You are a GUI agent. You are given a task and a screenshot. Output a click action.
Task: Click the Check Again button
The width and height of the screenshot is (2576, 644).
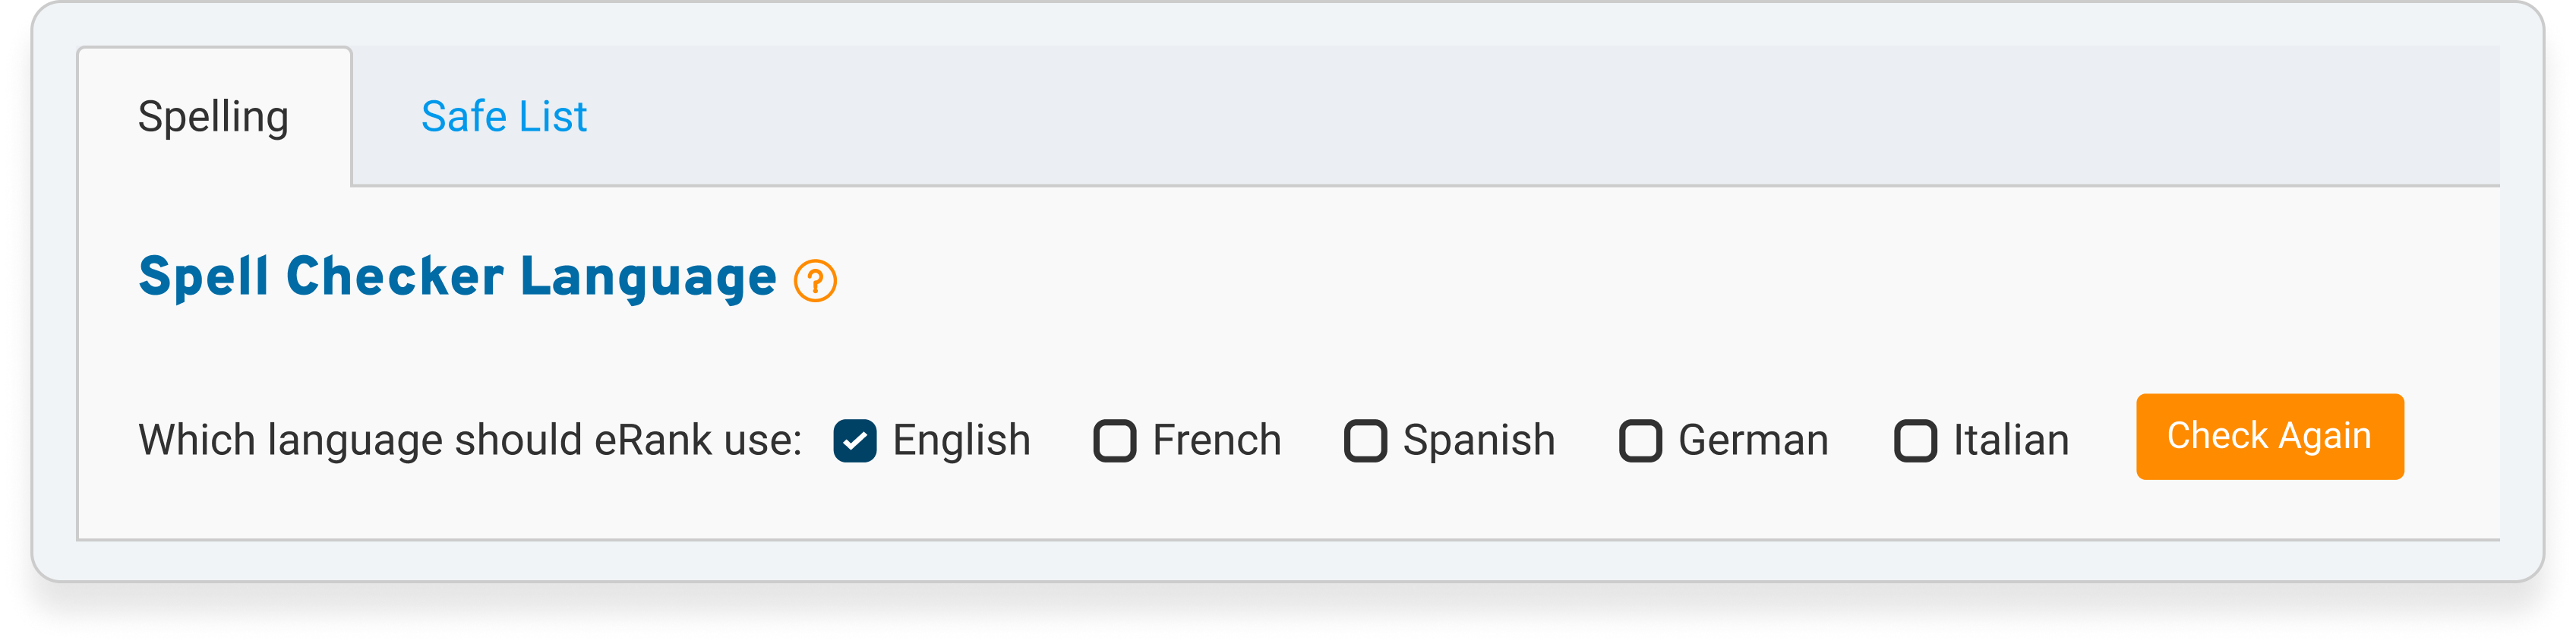2270,437
